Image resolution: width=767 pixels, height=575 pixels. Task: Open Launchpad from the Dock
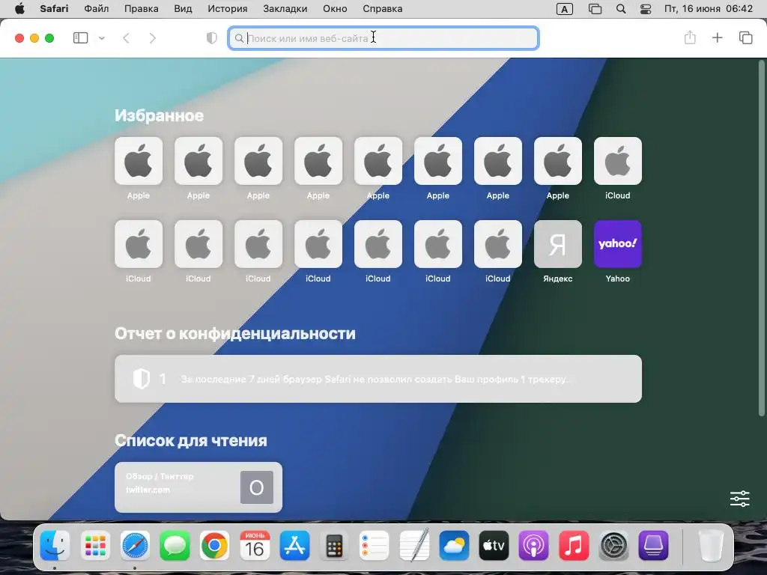click(95, 545)
